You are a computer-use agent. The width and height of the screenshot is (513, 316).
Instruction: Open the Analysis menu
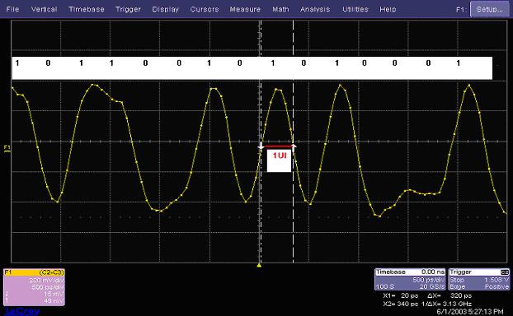click(315, 9)
